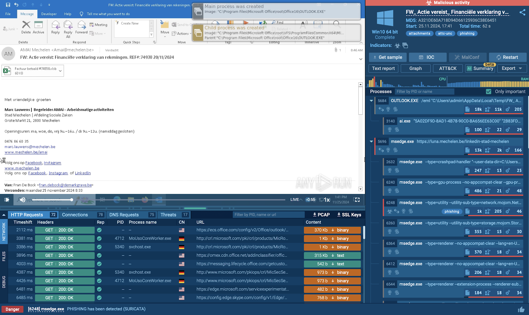Collapse the network panel with the up arrow
Image resolution: width=529 pixels, height=315 pixels.
coord(4,215)
